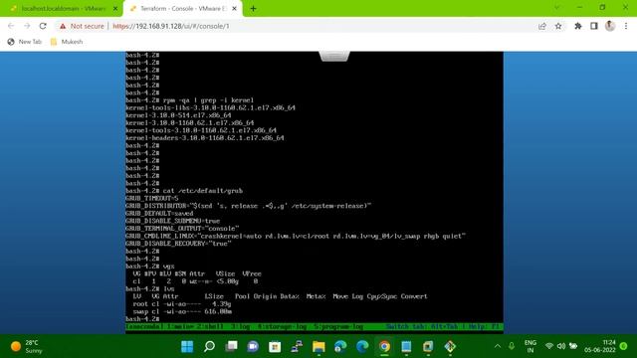The width and height of the screenshot is (637, 358).
Task: Open the Mukesh bookmarks folder
Action: pos(67,42)
